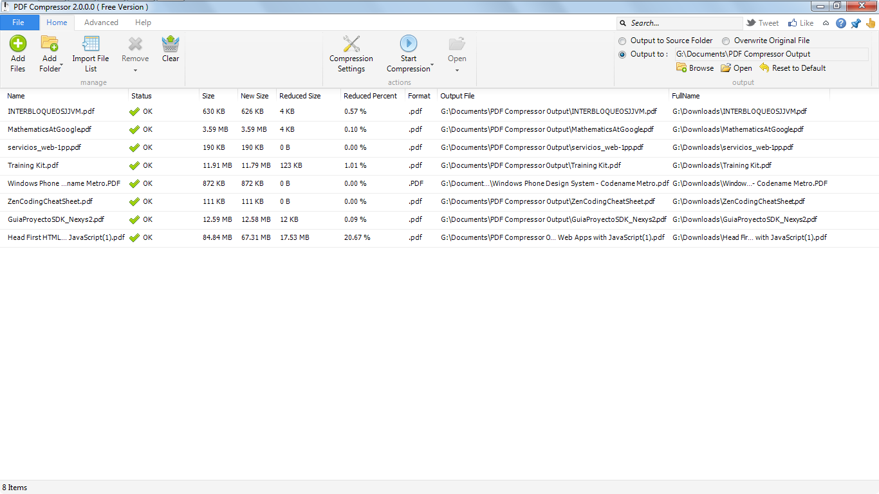This screenshot has width=879, height=494.
Task: Click the output path field
Action: tap(772, 54)
